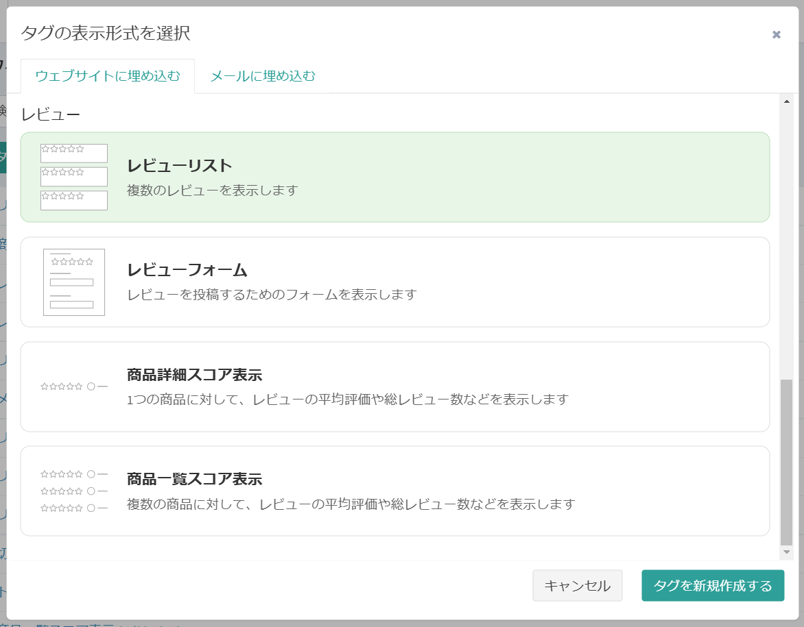Open the メールに埋め込む tab
This screenshot has width=804, height=627.
tap(263, 76)
